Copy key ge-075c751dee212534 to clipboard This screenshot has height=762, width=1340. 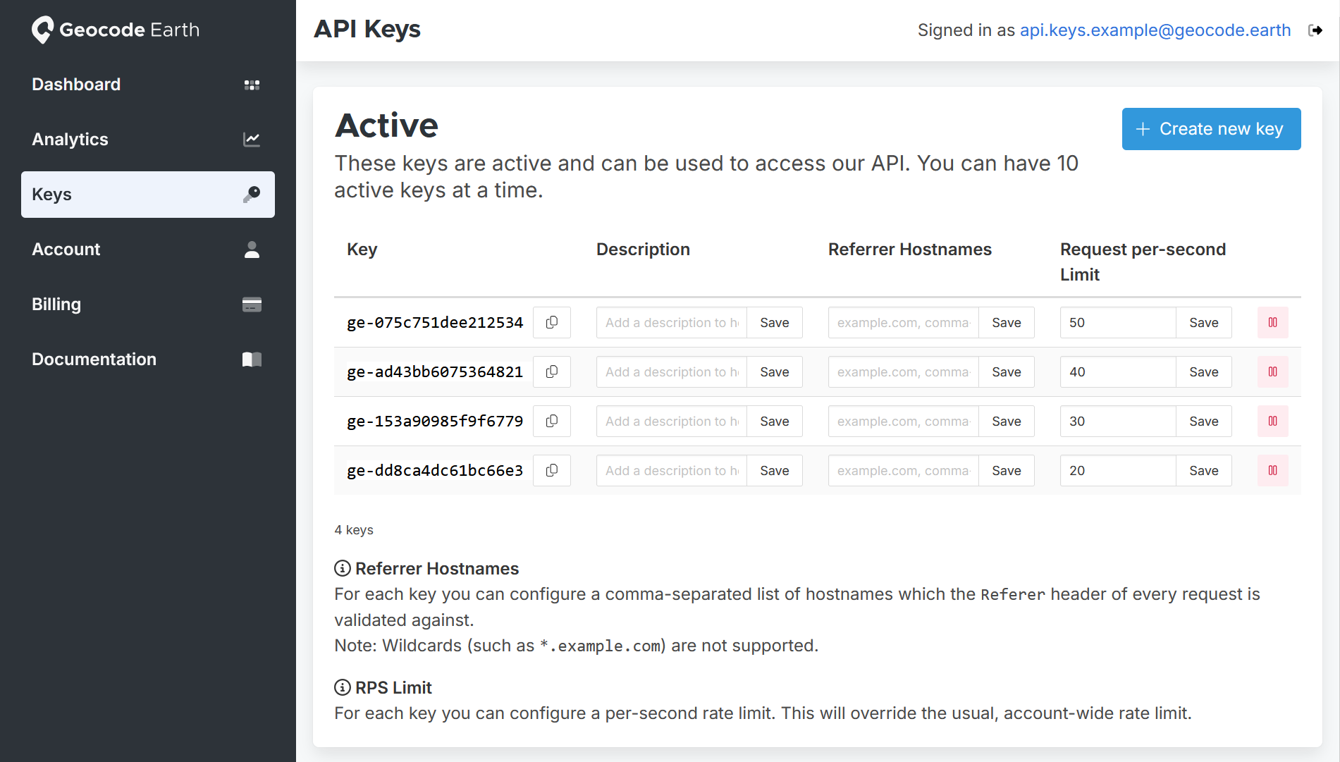click(x=551, y=322)
